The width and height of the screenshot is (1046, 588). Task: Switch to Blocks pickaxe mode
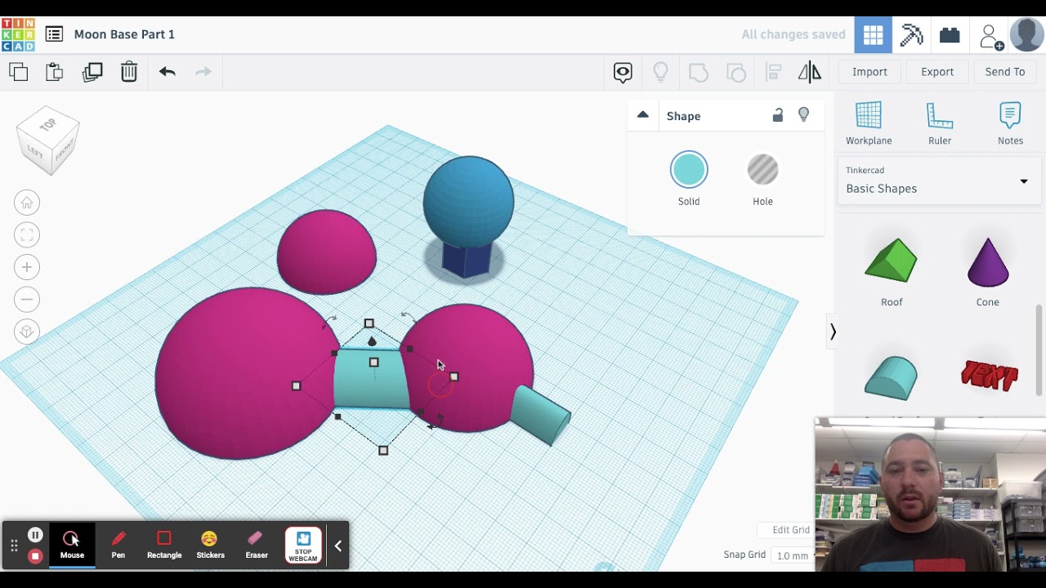[x=911, y=35]
